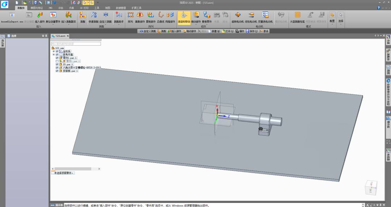Toggle the 安装板.par:1 checkbox

57,71
